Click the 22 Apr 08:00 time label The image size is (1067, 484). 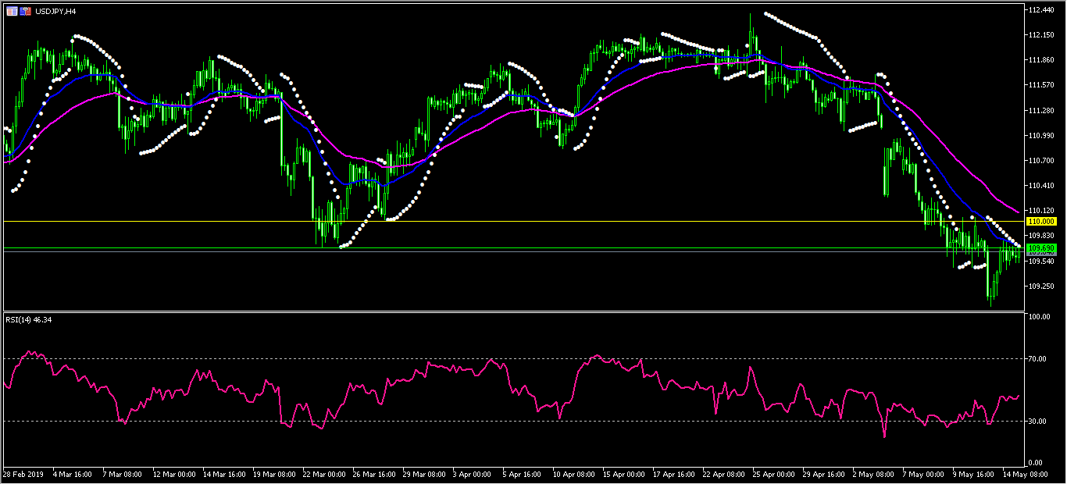click(x=723, y=475)
